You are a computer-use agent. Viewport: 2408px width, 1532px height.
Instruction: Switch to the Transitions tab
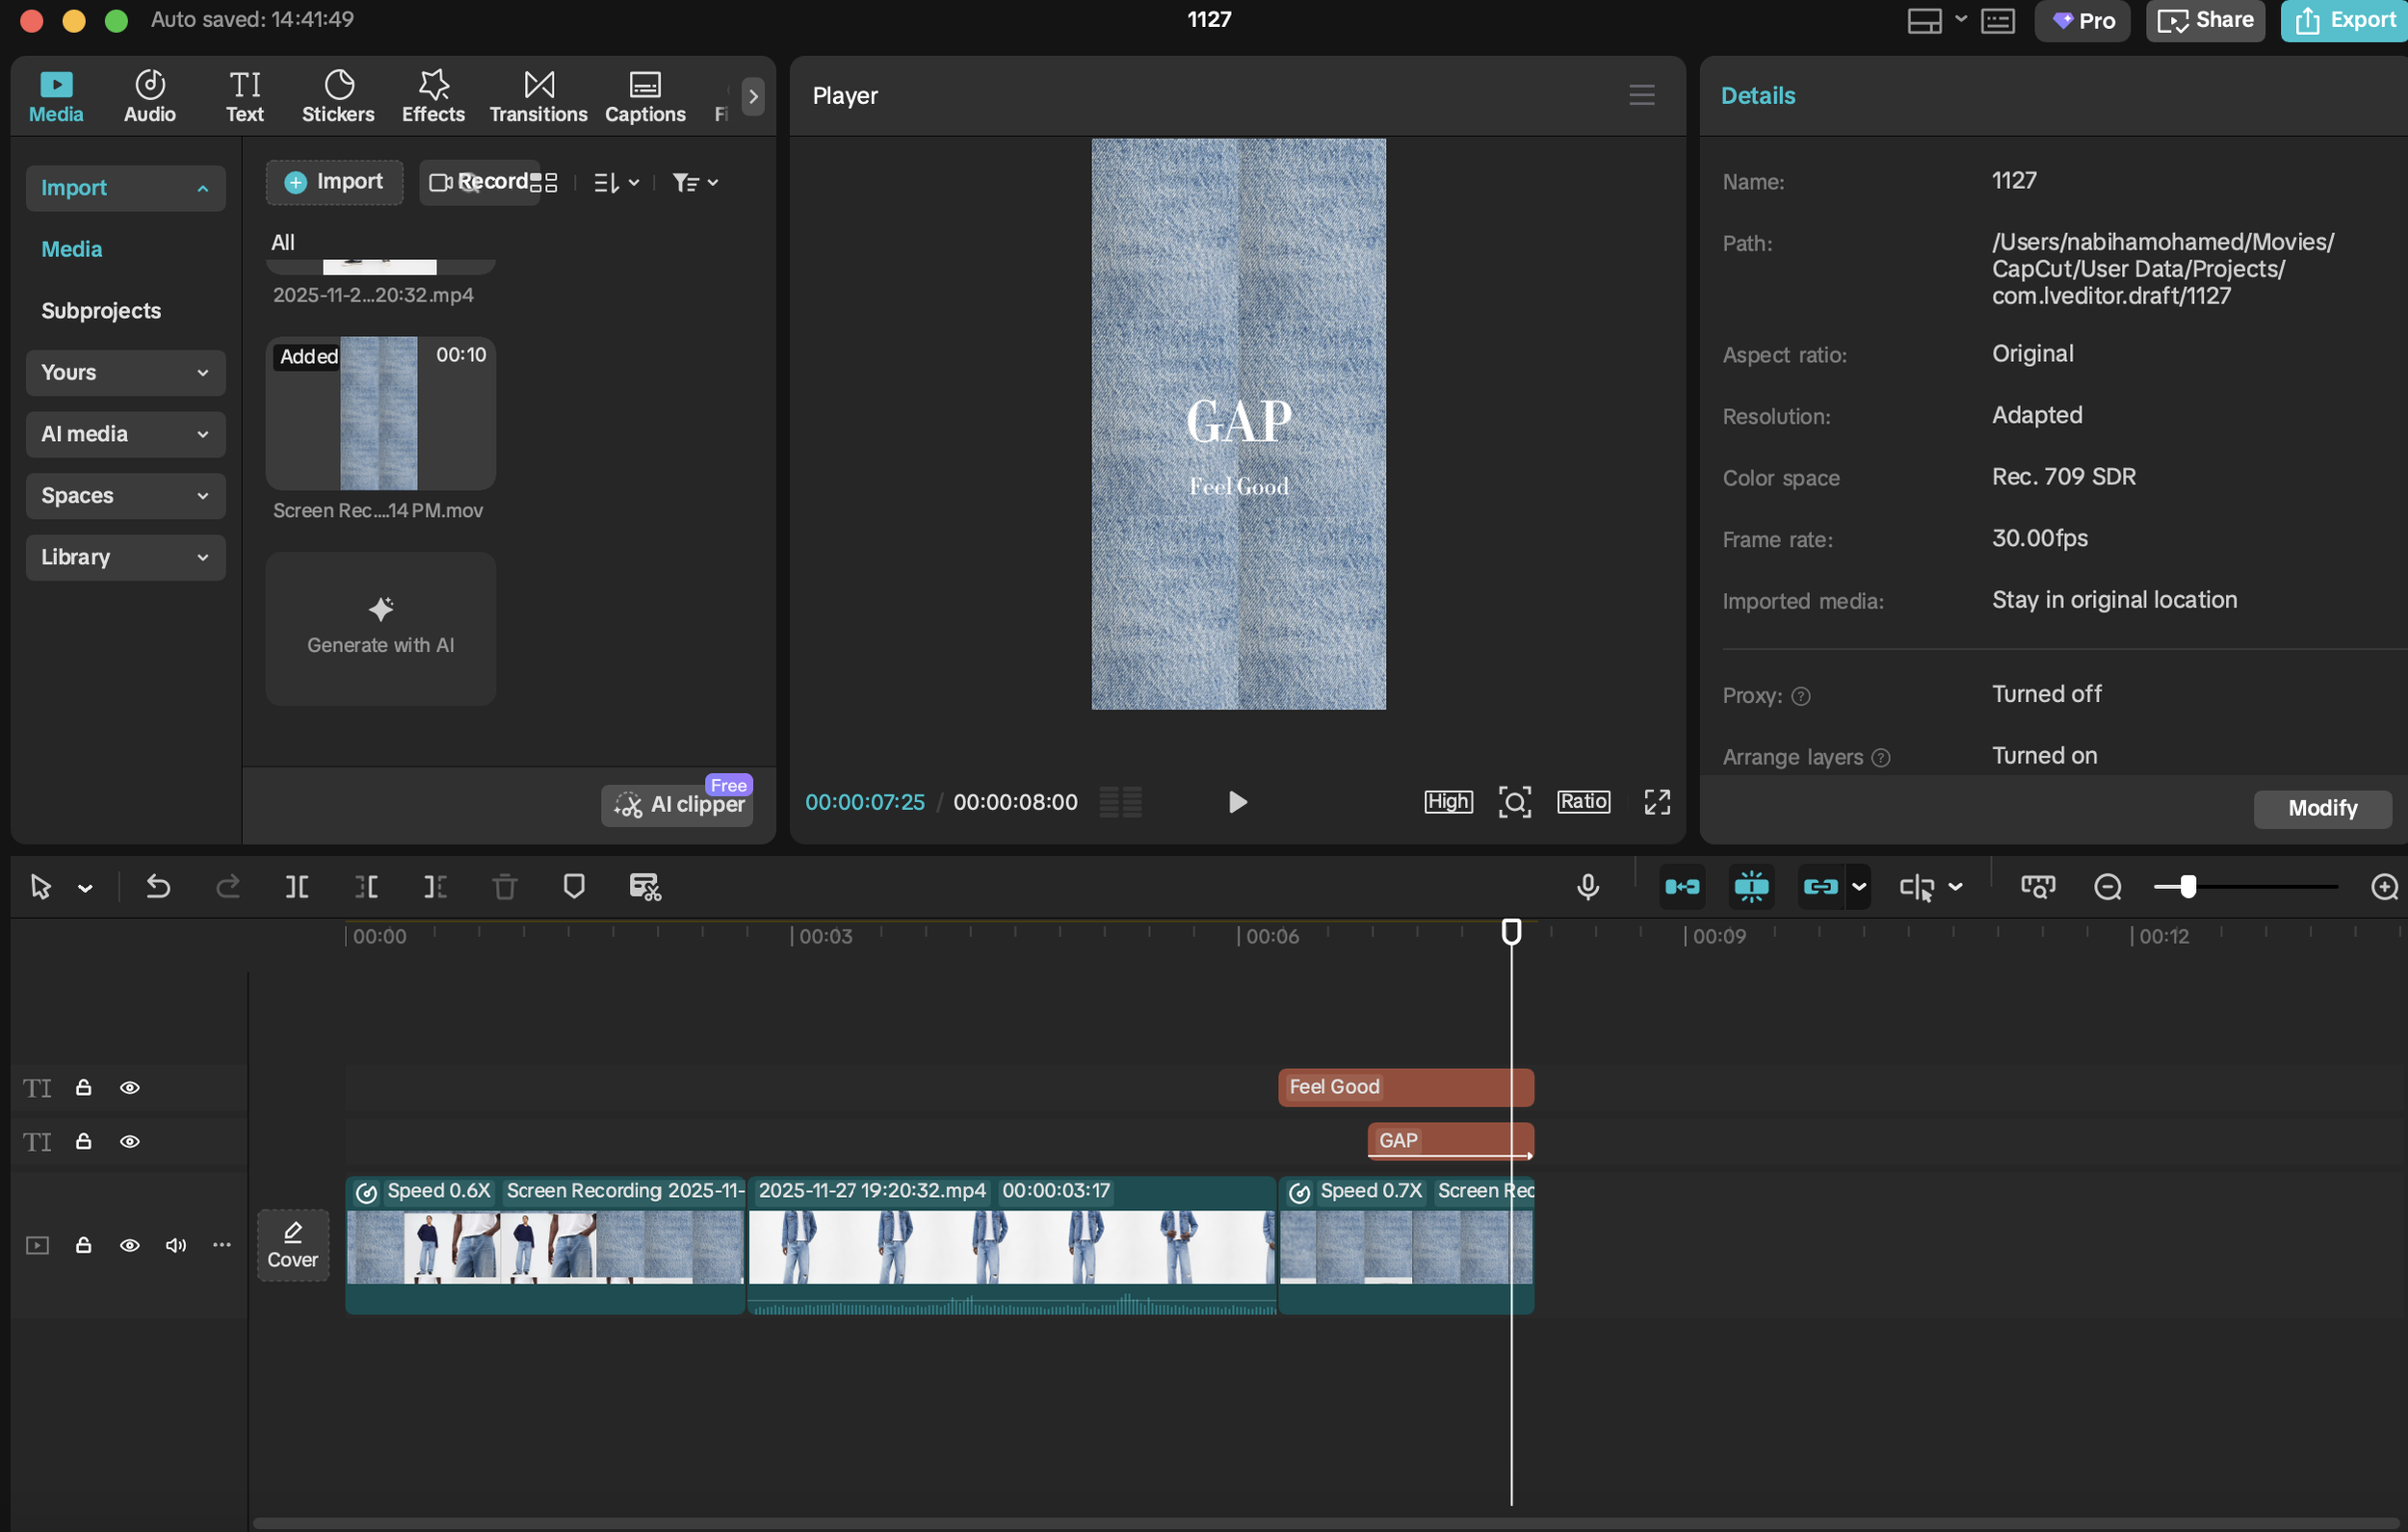(538, 96)
